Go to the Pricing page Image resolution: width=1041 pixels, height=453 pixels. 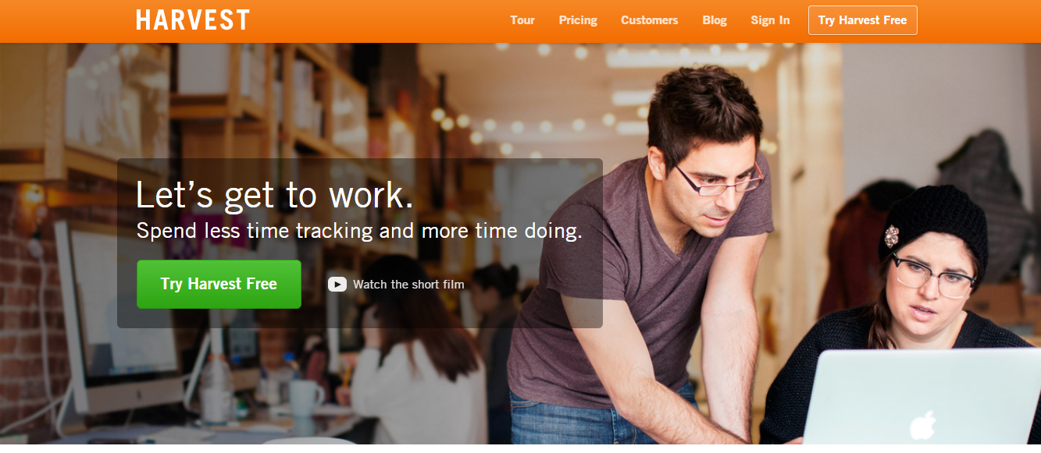[x=578, y=20]
